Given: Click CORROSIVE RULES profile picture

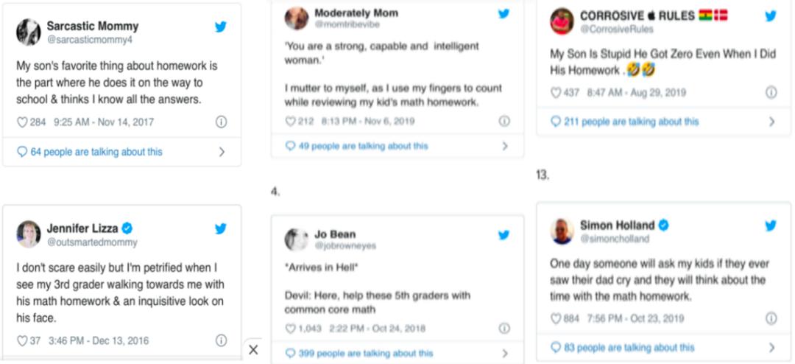Looking at the screenshot, I should tap(562, 21).
